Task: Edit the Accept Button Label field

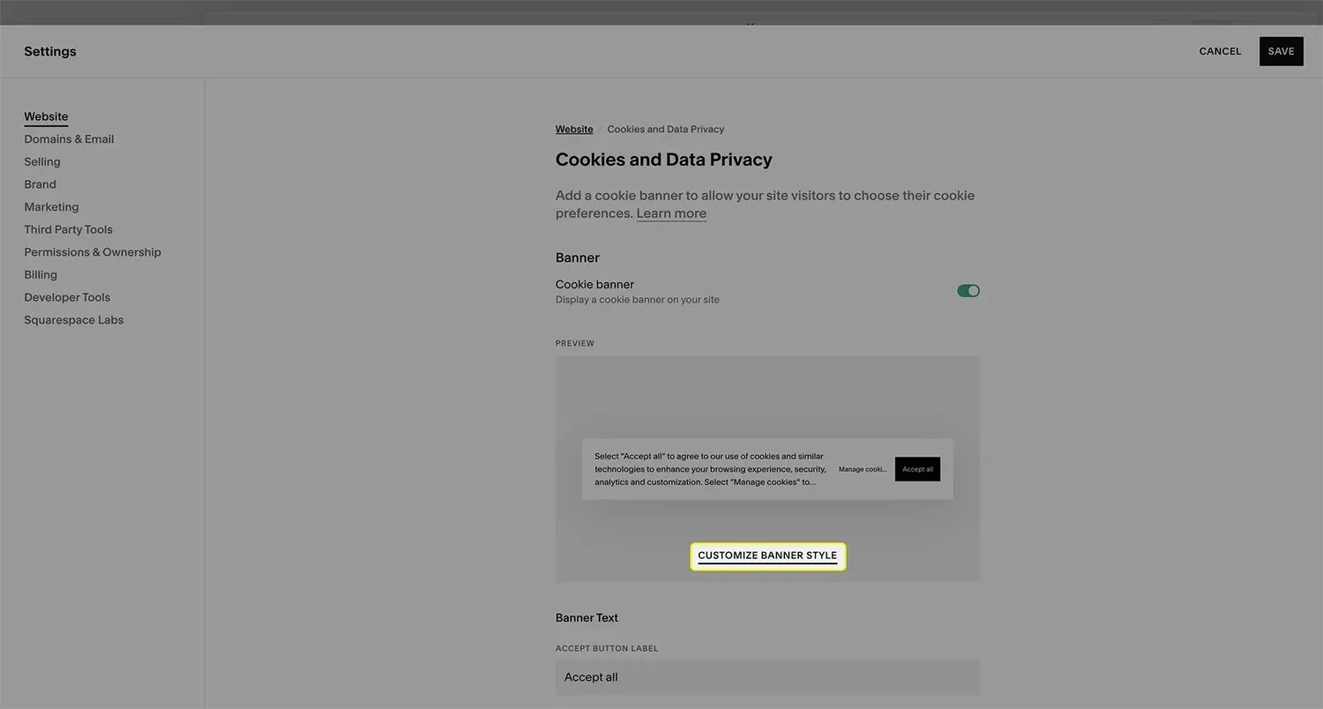Action: [x=767, y=677]
